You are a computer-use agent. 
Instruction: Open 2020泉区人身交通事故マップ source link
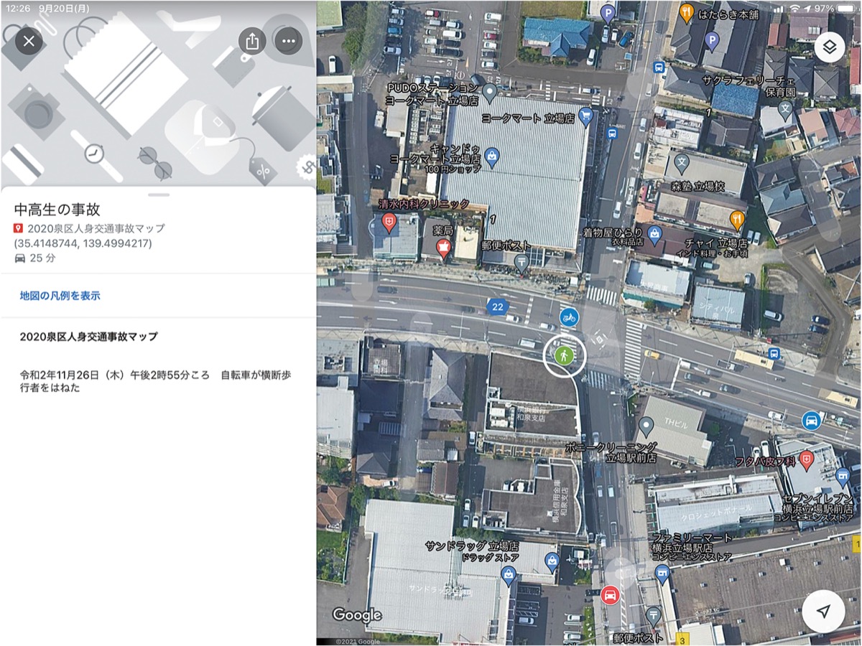pos(96,228)
